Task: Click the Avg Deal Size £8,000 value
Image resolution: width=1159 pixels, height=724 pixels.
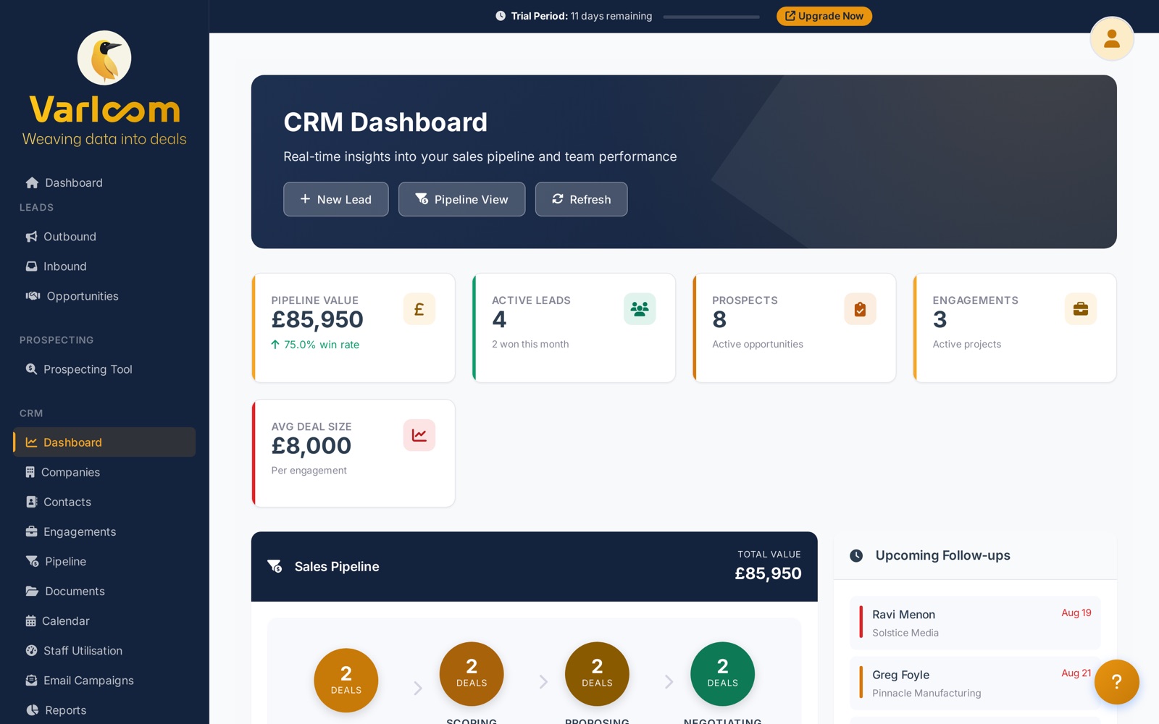Action: [x=311, y=446]
